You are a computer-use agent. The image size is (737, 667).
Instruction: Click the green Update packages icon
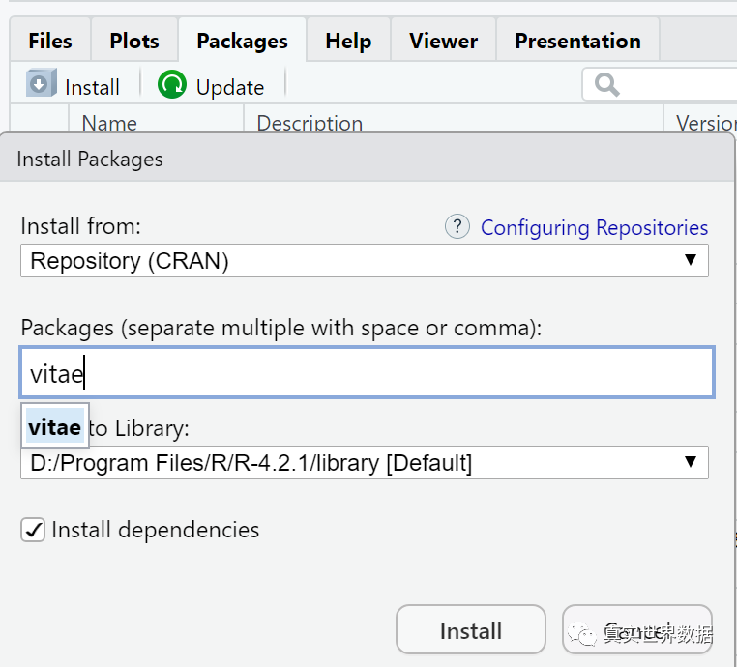(172, 85)
